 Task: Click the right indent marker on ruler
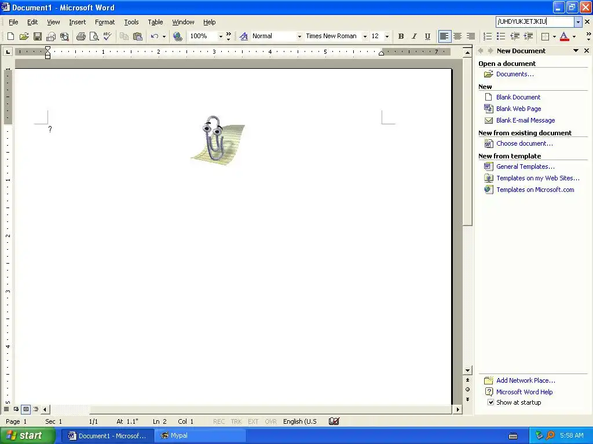(381, 53)
